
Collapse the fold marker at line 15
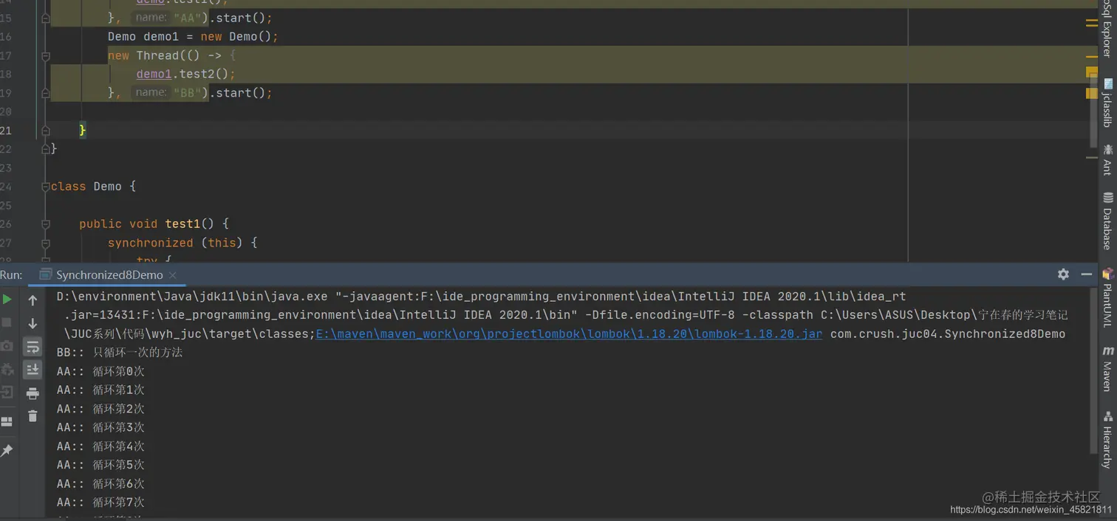(46, 18)
